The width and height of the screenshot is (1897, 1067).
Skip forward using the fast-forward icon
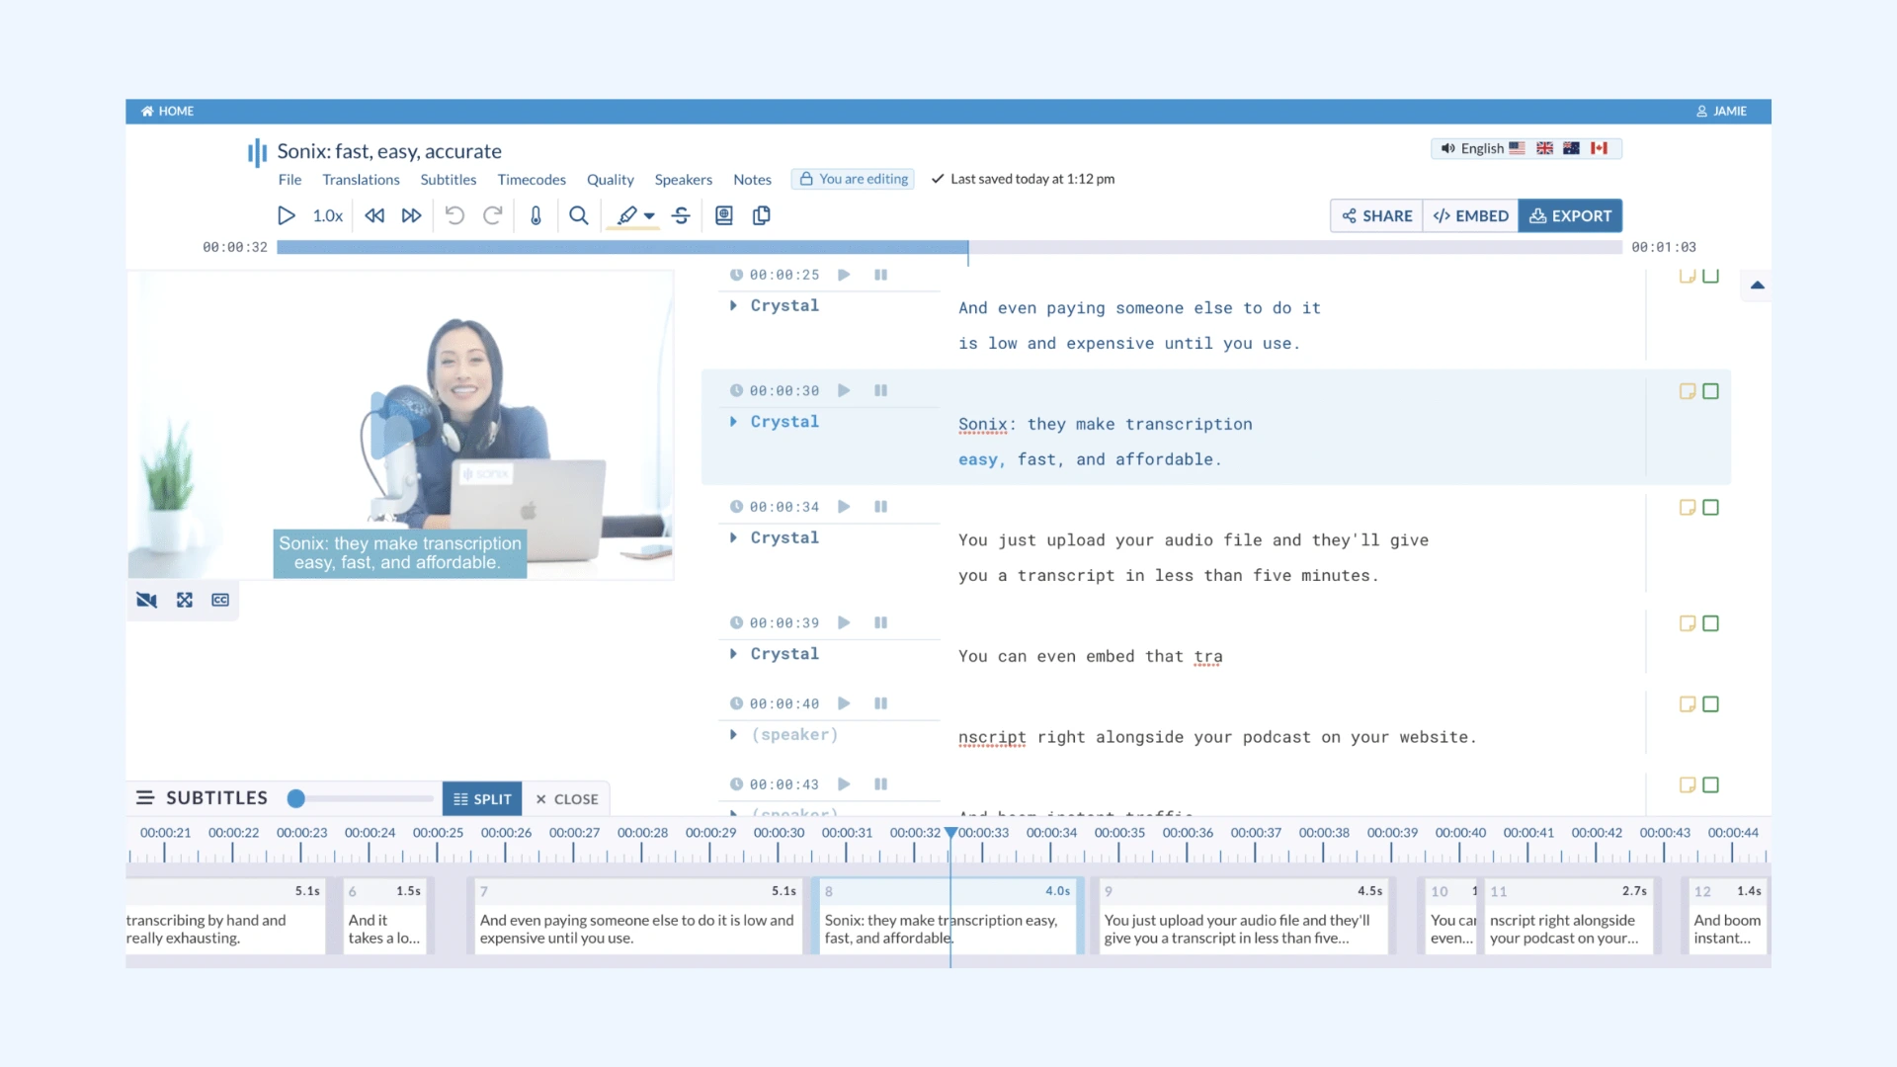point(412,215)
